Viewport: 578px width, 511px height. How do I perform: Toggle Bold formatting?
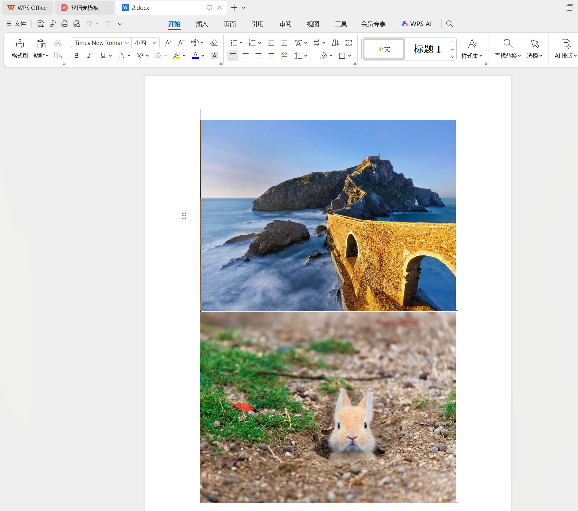pos(77,56)
